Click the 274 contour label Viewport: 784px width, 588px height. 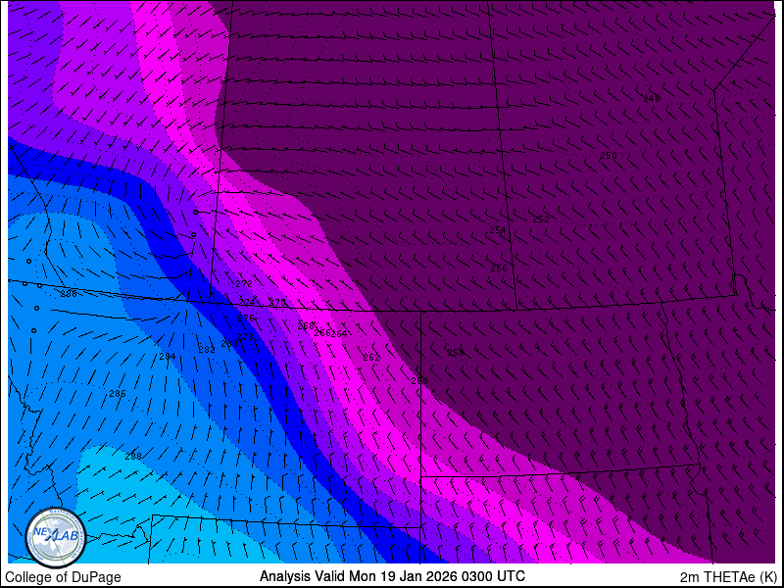point(247,303)
